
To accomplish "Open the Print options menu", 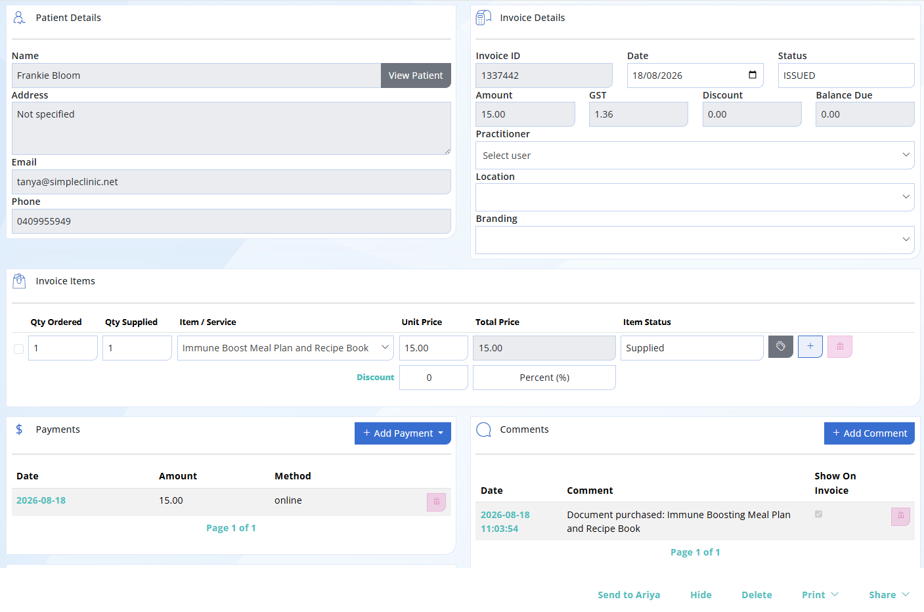I will pyautogui.click(x=820, y=595).
